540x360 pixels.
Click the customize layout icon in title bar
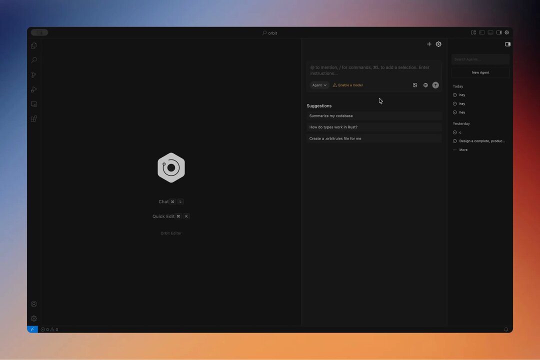coord(473,32)
